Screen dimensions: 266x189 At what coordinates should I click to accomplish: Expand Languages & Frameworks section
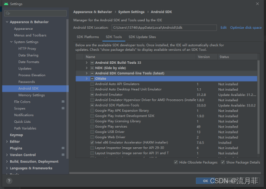click(7, 168)
